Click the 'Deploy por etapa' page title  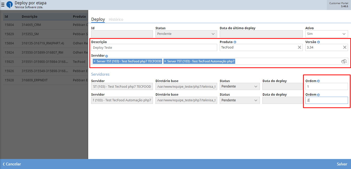pos(31,3)
